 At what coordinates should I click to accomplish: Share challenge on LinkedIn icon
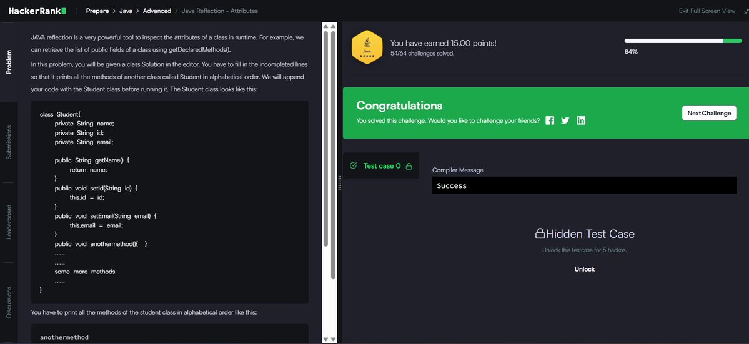click(581, 120)
